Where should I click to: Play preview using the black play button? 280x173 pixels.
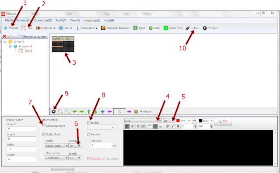[x=53, y=112]
